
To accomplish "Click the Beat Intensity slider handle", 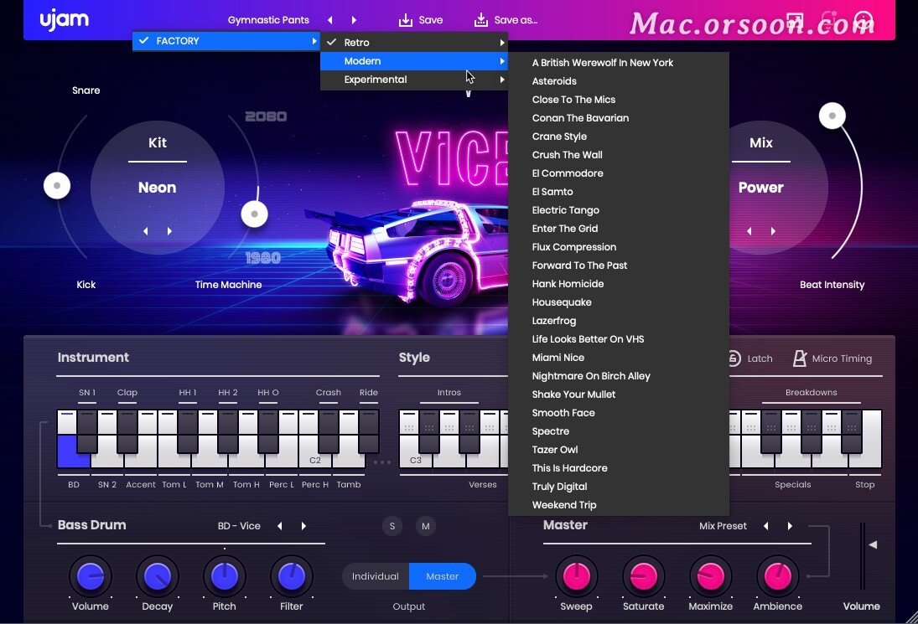I will coord(832,116).
